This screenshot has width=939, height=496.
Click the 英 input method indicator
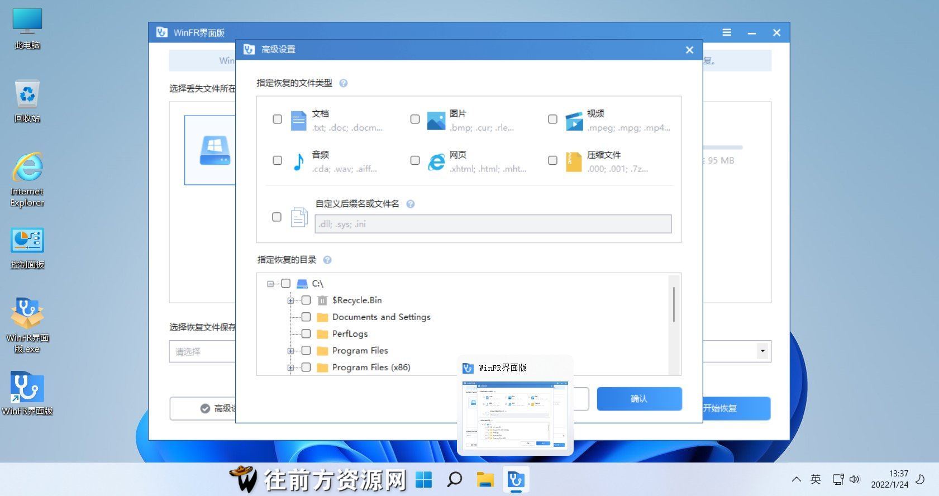pyautogui.click(x=816, y=479)
